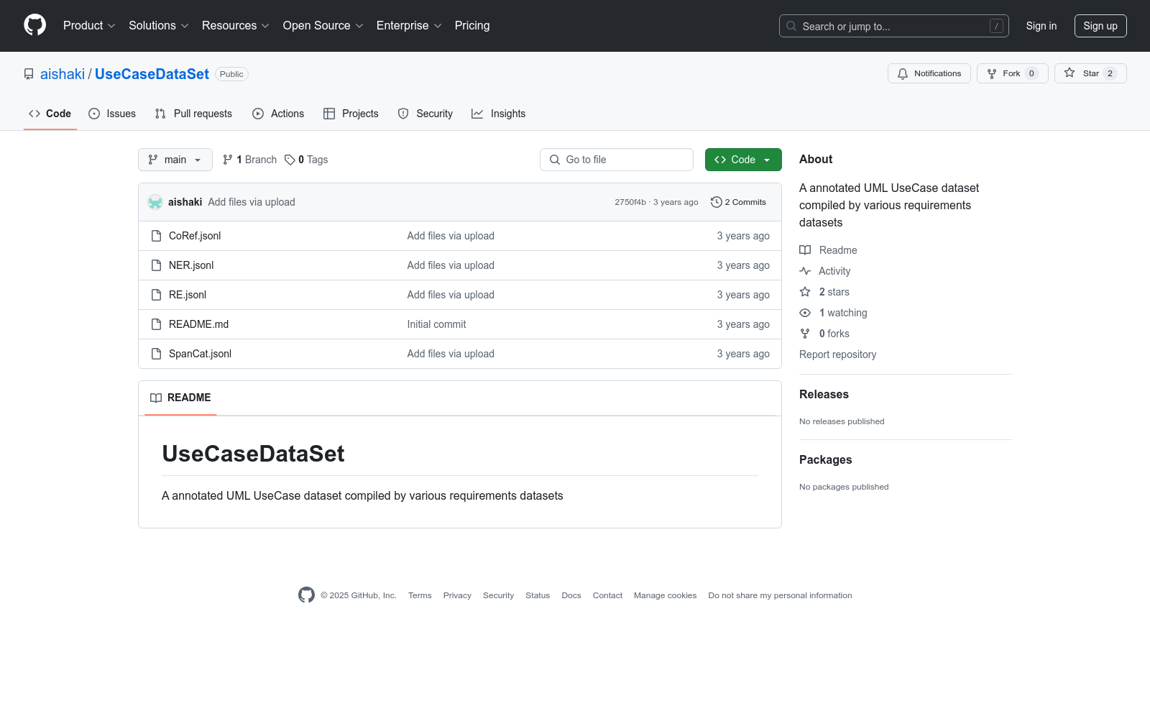Open the RE.jsonl file

(188, 295)
